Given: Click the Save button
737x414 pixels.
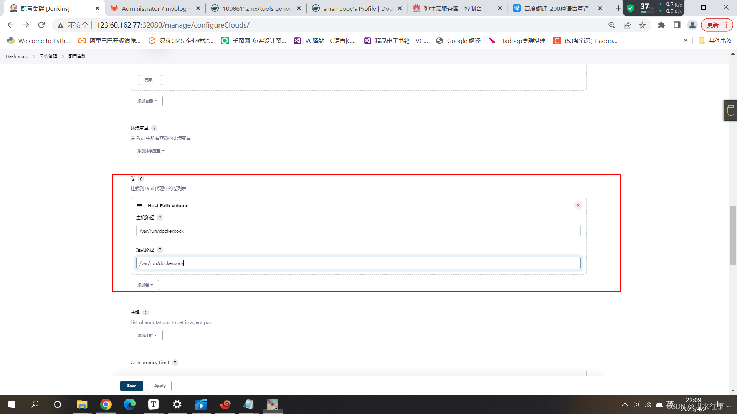Looking at the screenshot, I should click(x=131, y=386).
